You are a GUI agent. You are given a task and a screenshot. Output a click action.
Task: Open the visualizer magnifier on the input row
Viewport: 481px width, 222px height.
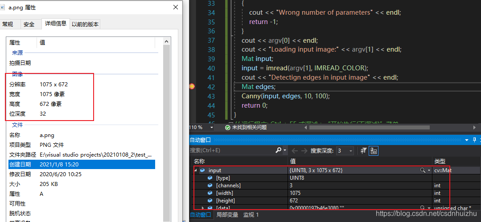(423, 170)
